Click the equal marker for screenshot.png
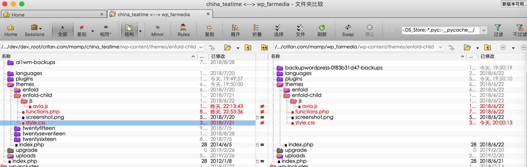This screenshot has height=167, width=527. coord(262,118)
